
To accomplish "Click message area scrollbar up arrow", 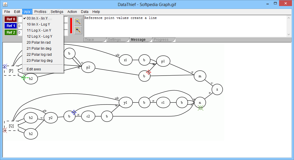I will pos(289,18).
